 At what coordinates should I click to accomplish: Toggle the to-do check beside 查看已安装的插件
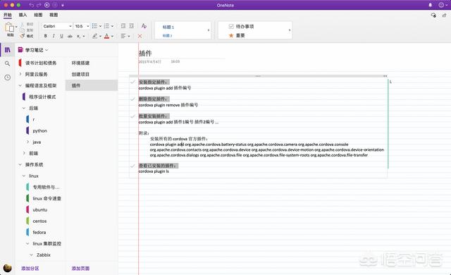pyautogui.click(x=132, y=166)
